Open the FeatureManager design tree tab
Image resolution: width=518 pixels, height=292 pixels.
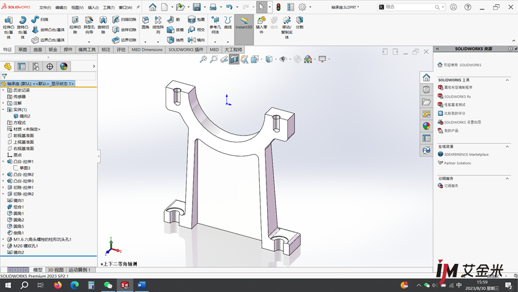pos(8,67)
